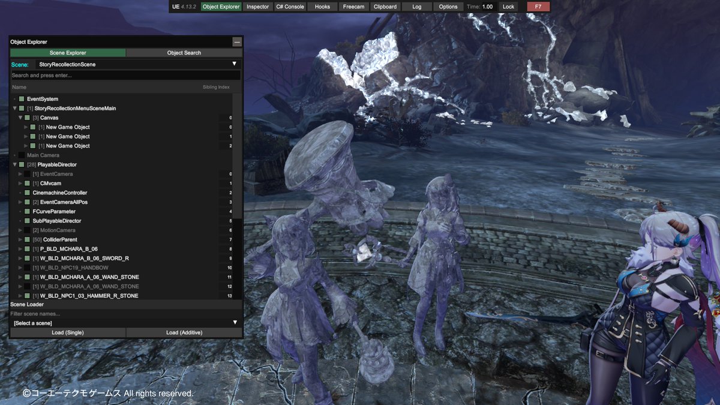This screenshot has width=720, height=405.
Task: Select the StoryRecollectionMenuSceneMain object name
Action: (75, 109)
